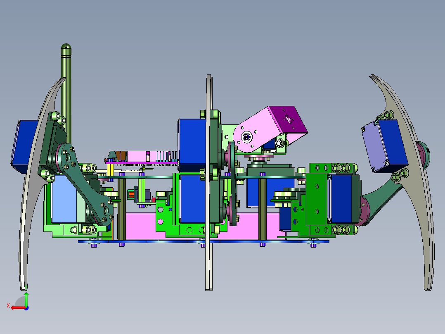Select the antenna's rounded top cap

pos(66,50)
